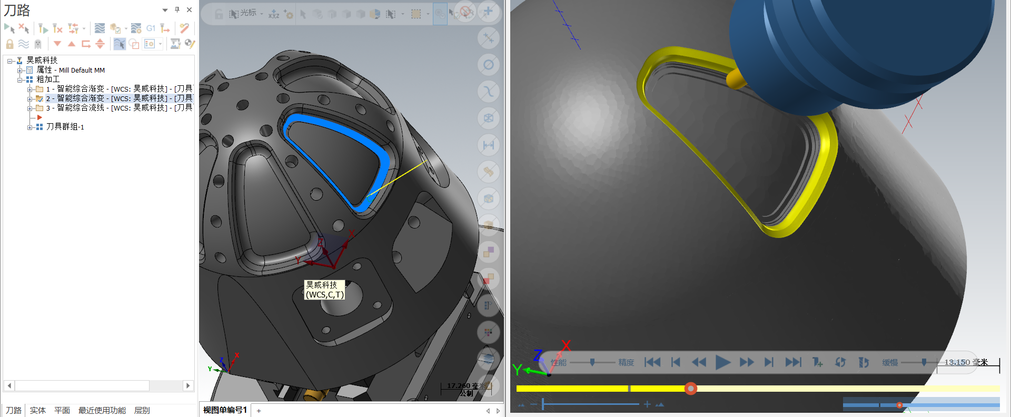Move insert arrow down with red triangle
Viewport: 1011px width, 417px height.
tap(57, 44)
